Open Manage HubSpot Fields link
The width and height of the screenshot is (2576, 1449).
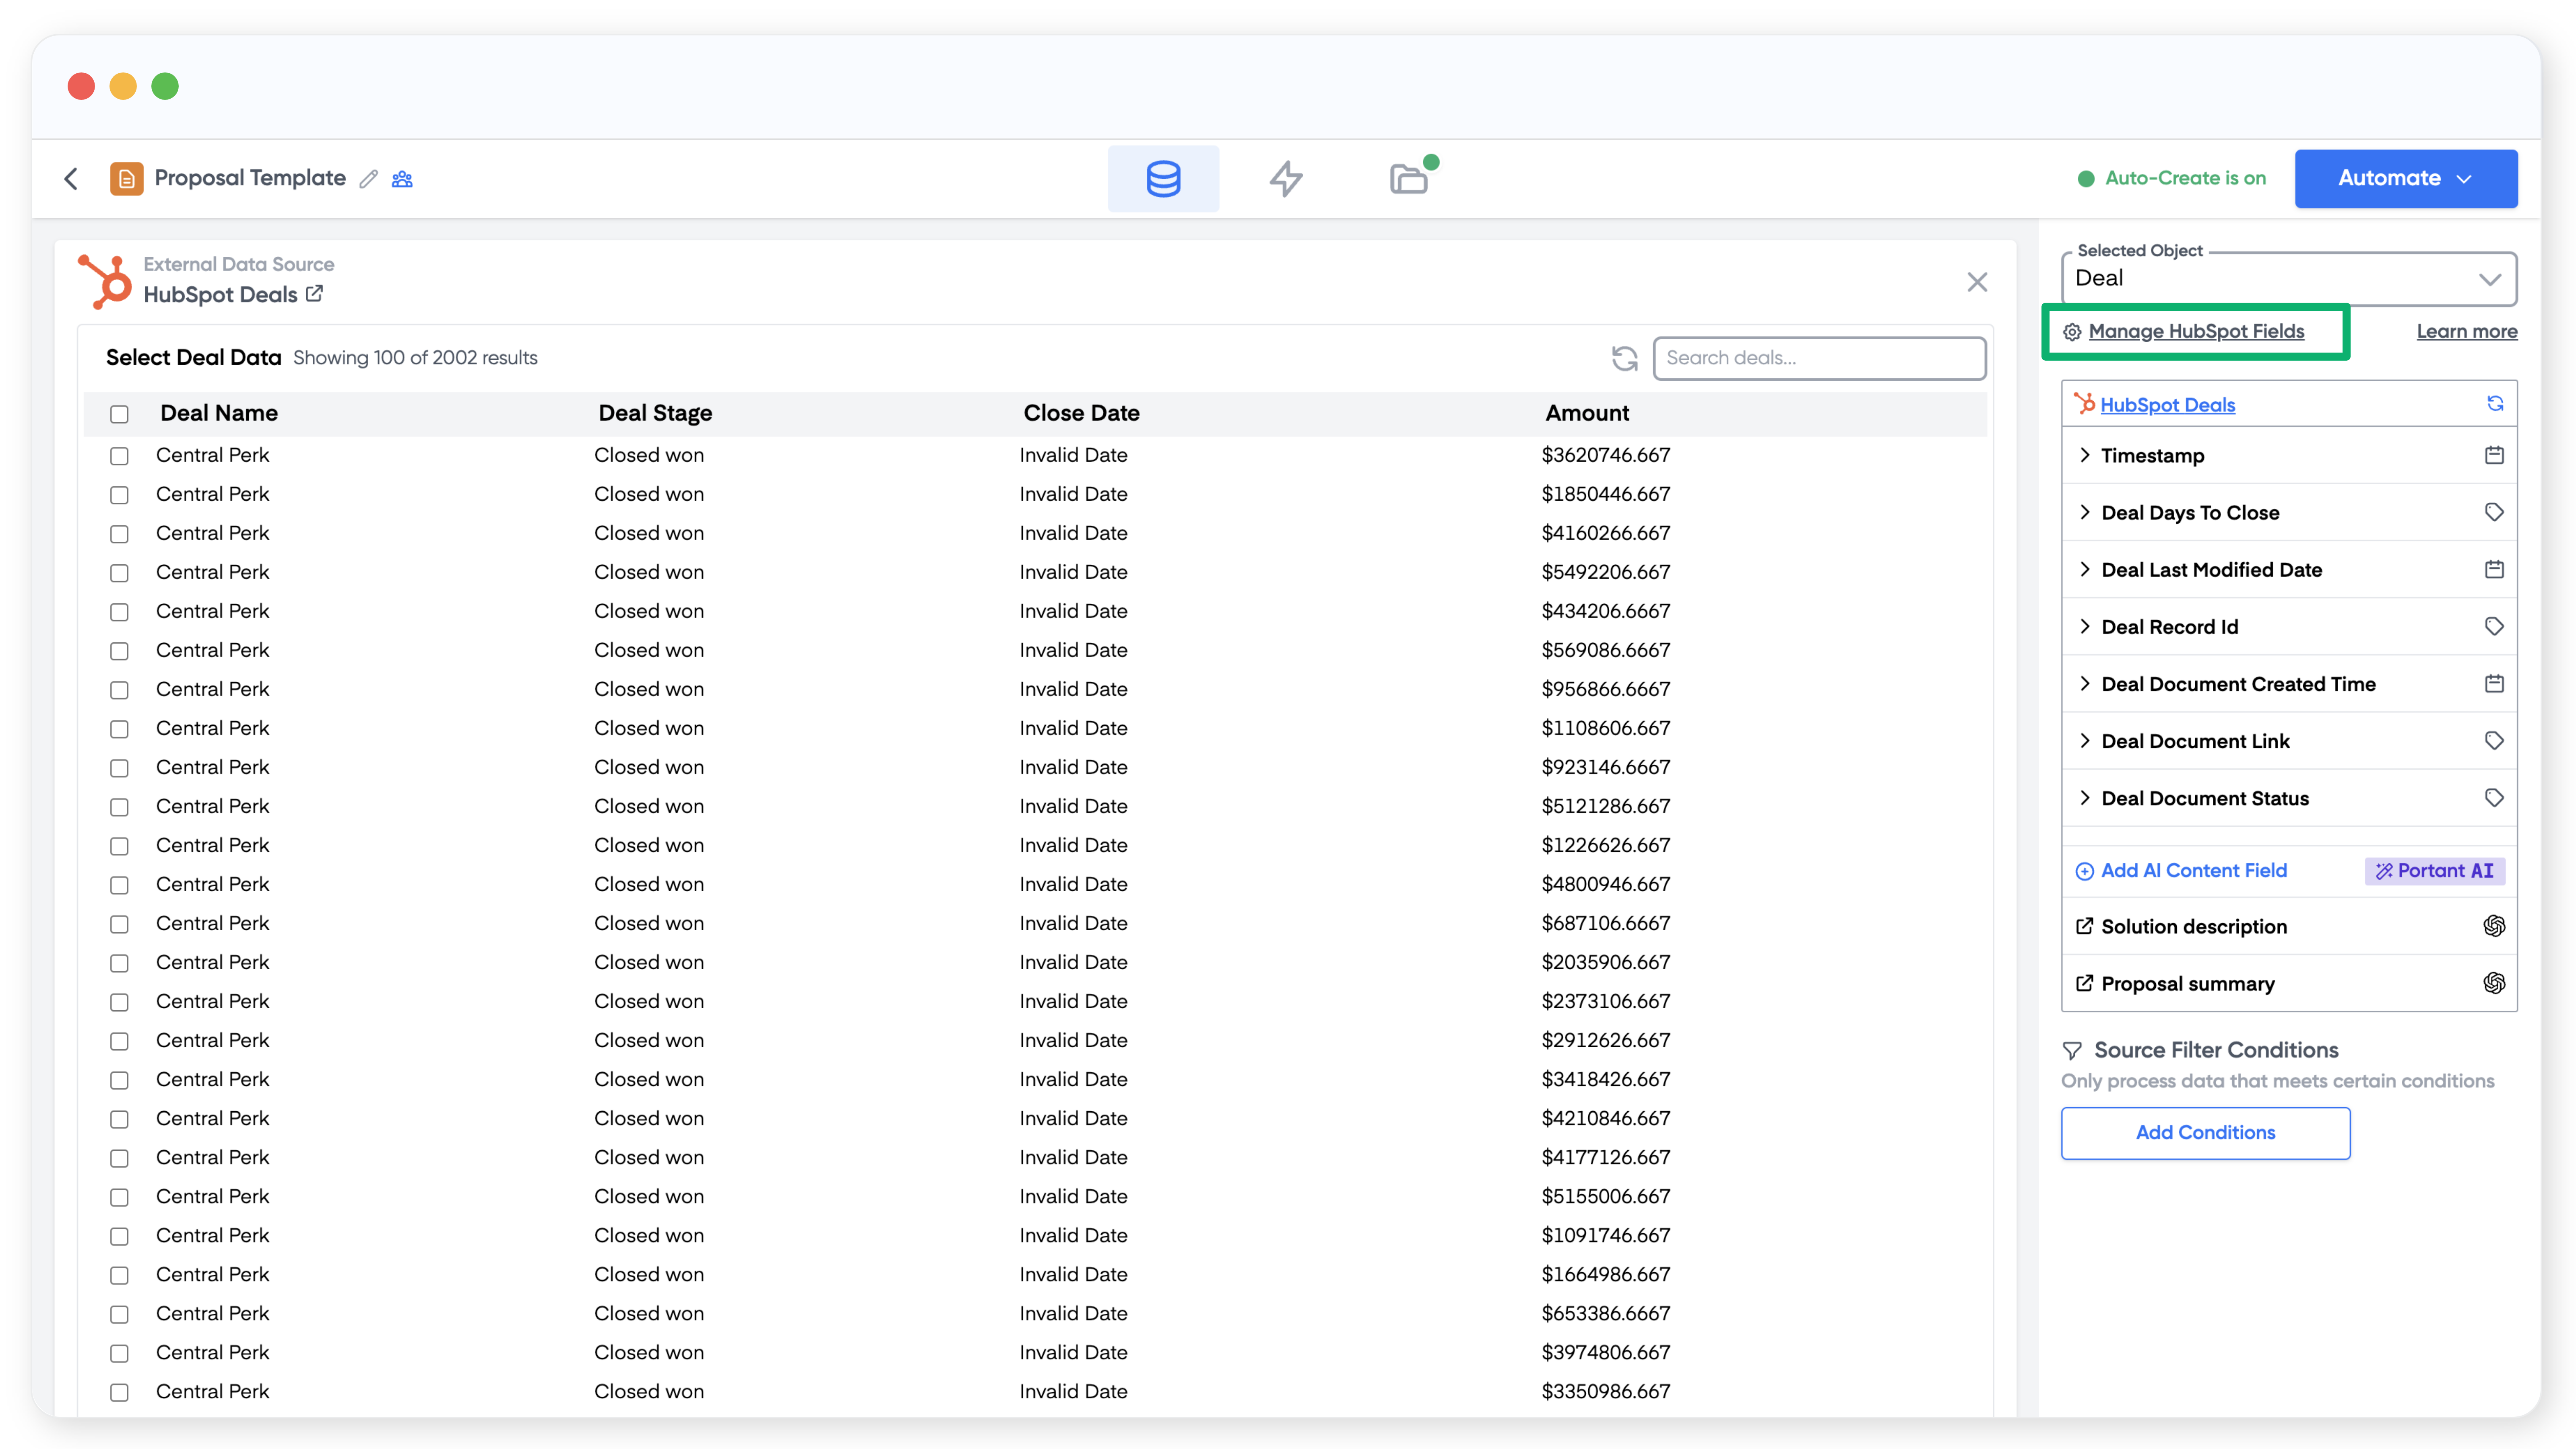click(2196, 332)
